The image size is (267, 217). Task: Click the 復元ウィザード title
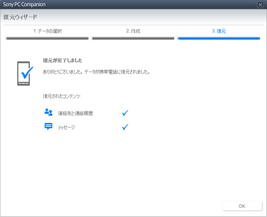pos(20,17)
